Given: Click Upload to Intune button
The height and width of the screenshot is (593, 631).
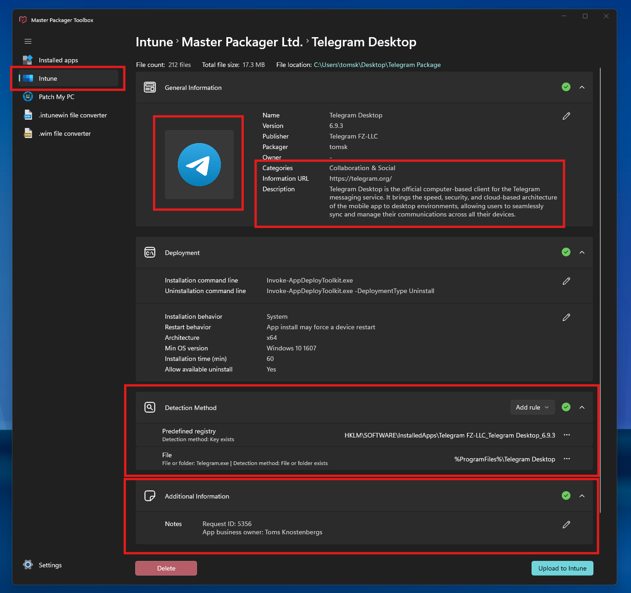Looking at the screenshot, I should click(x=562, y=568).
